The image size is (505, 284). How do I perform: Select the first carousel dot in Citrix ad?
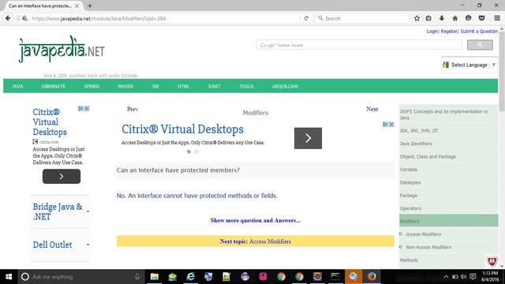point(189,151)
